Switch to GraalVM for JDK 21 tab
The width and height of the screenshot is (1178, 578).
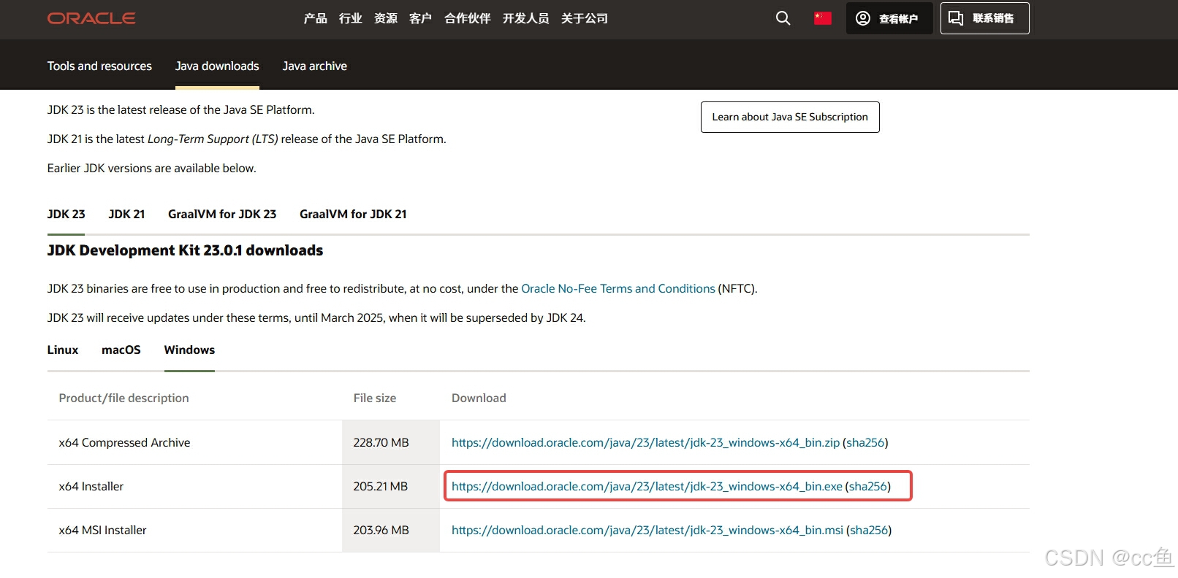point(353,214)
